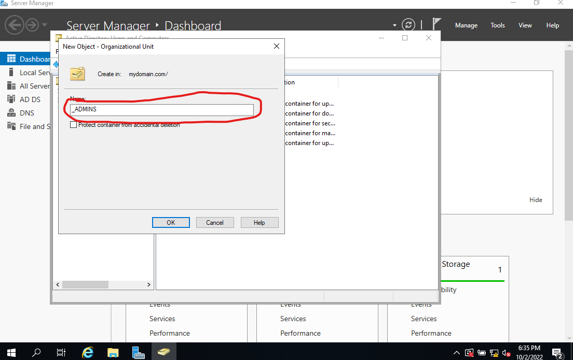Select Dashboard in the sidebar
573x360 pixels.
click(x=25, y=59)
